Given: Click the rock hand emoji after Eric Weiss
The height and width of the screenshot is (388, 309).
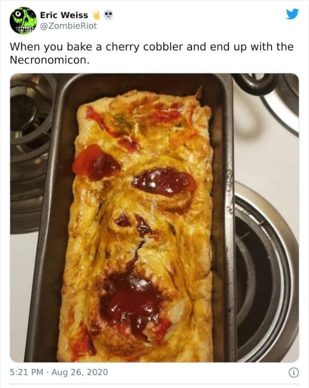Looking at the screenshot, I should click(x=97, y=15).
